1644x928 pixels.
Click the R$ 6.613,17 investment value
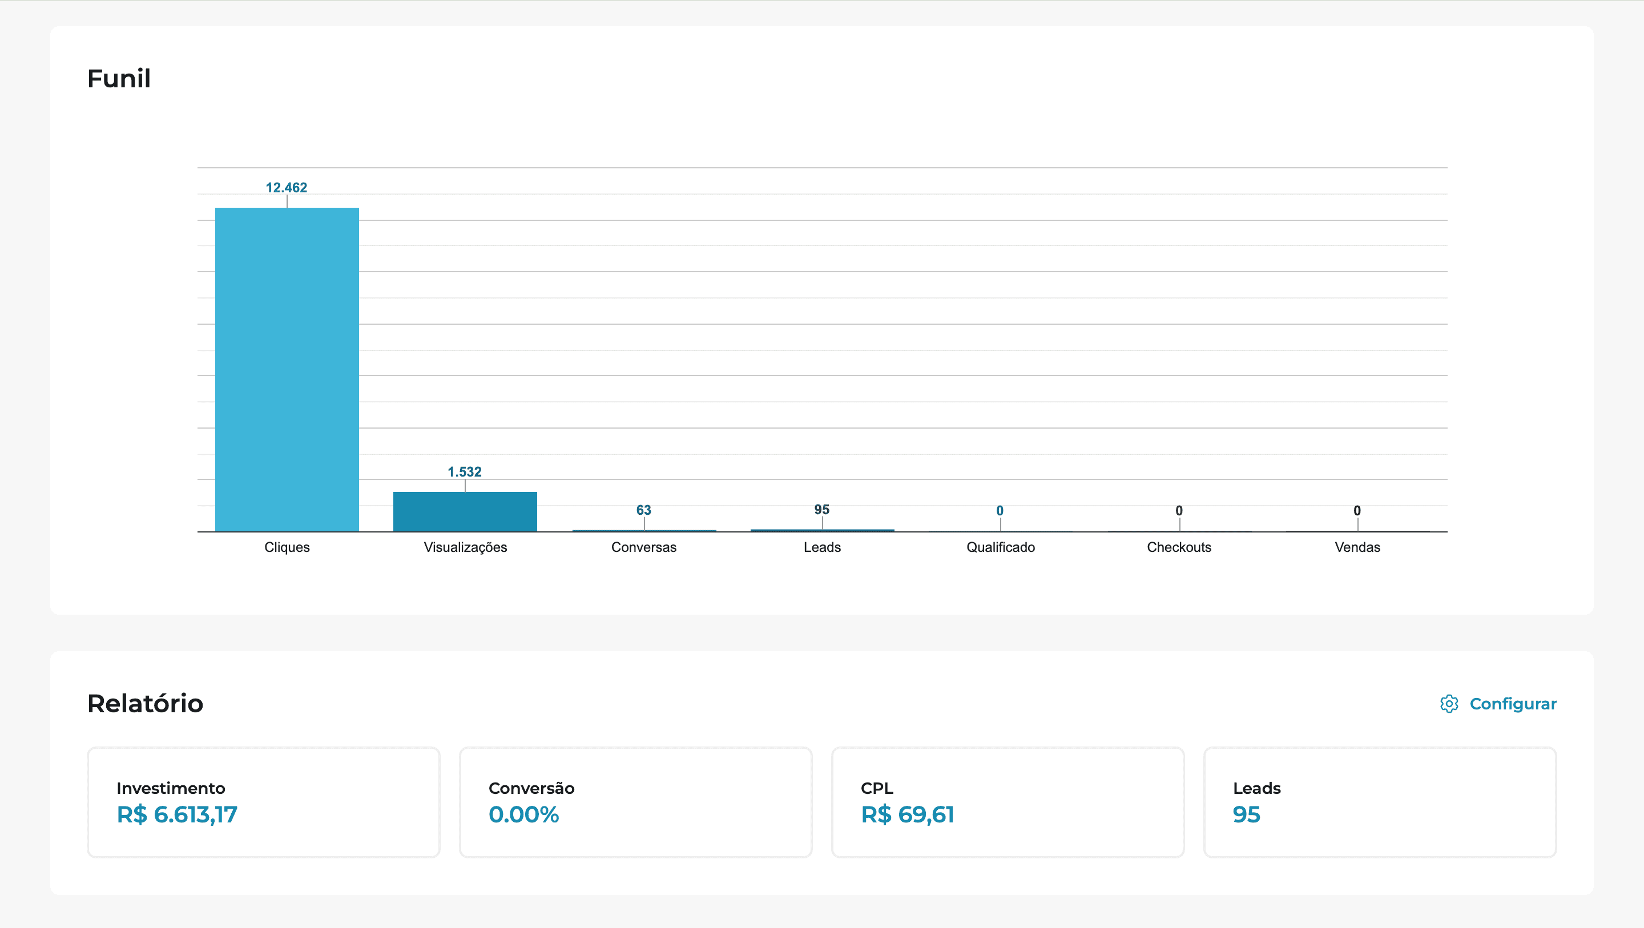[177, 814]
